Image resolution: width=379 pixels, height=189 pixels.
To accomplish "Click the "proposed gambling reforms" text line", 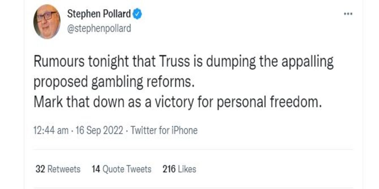I will [x=114, y=82].
